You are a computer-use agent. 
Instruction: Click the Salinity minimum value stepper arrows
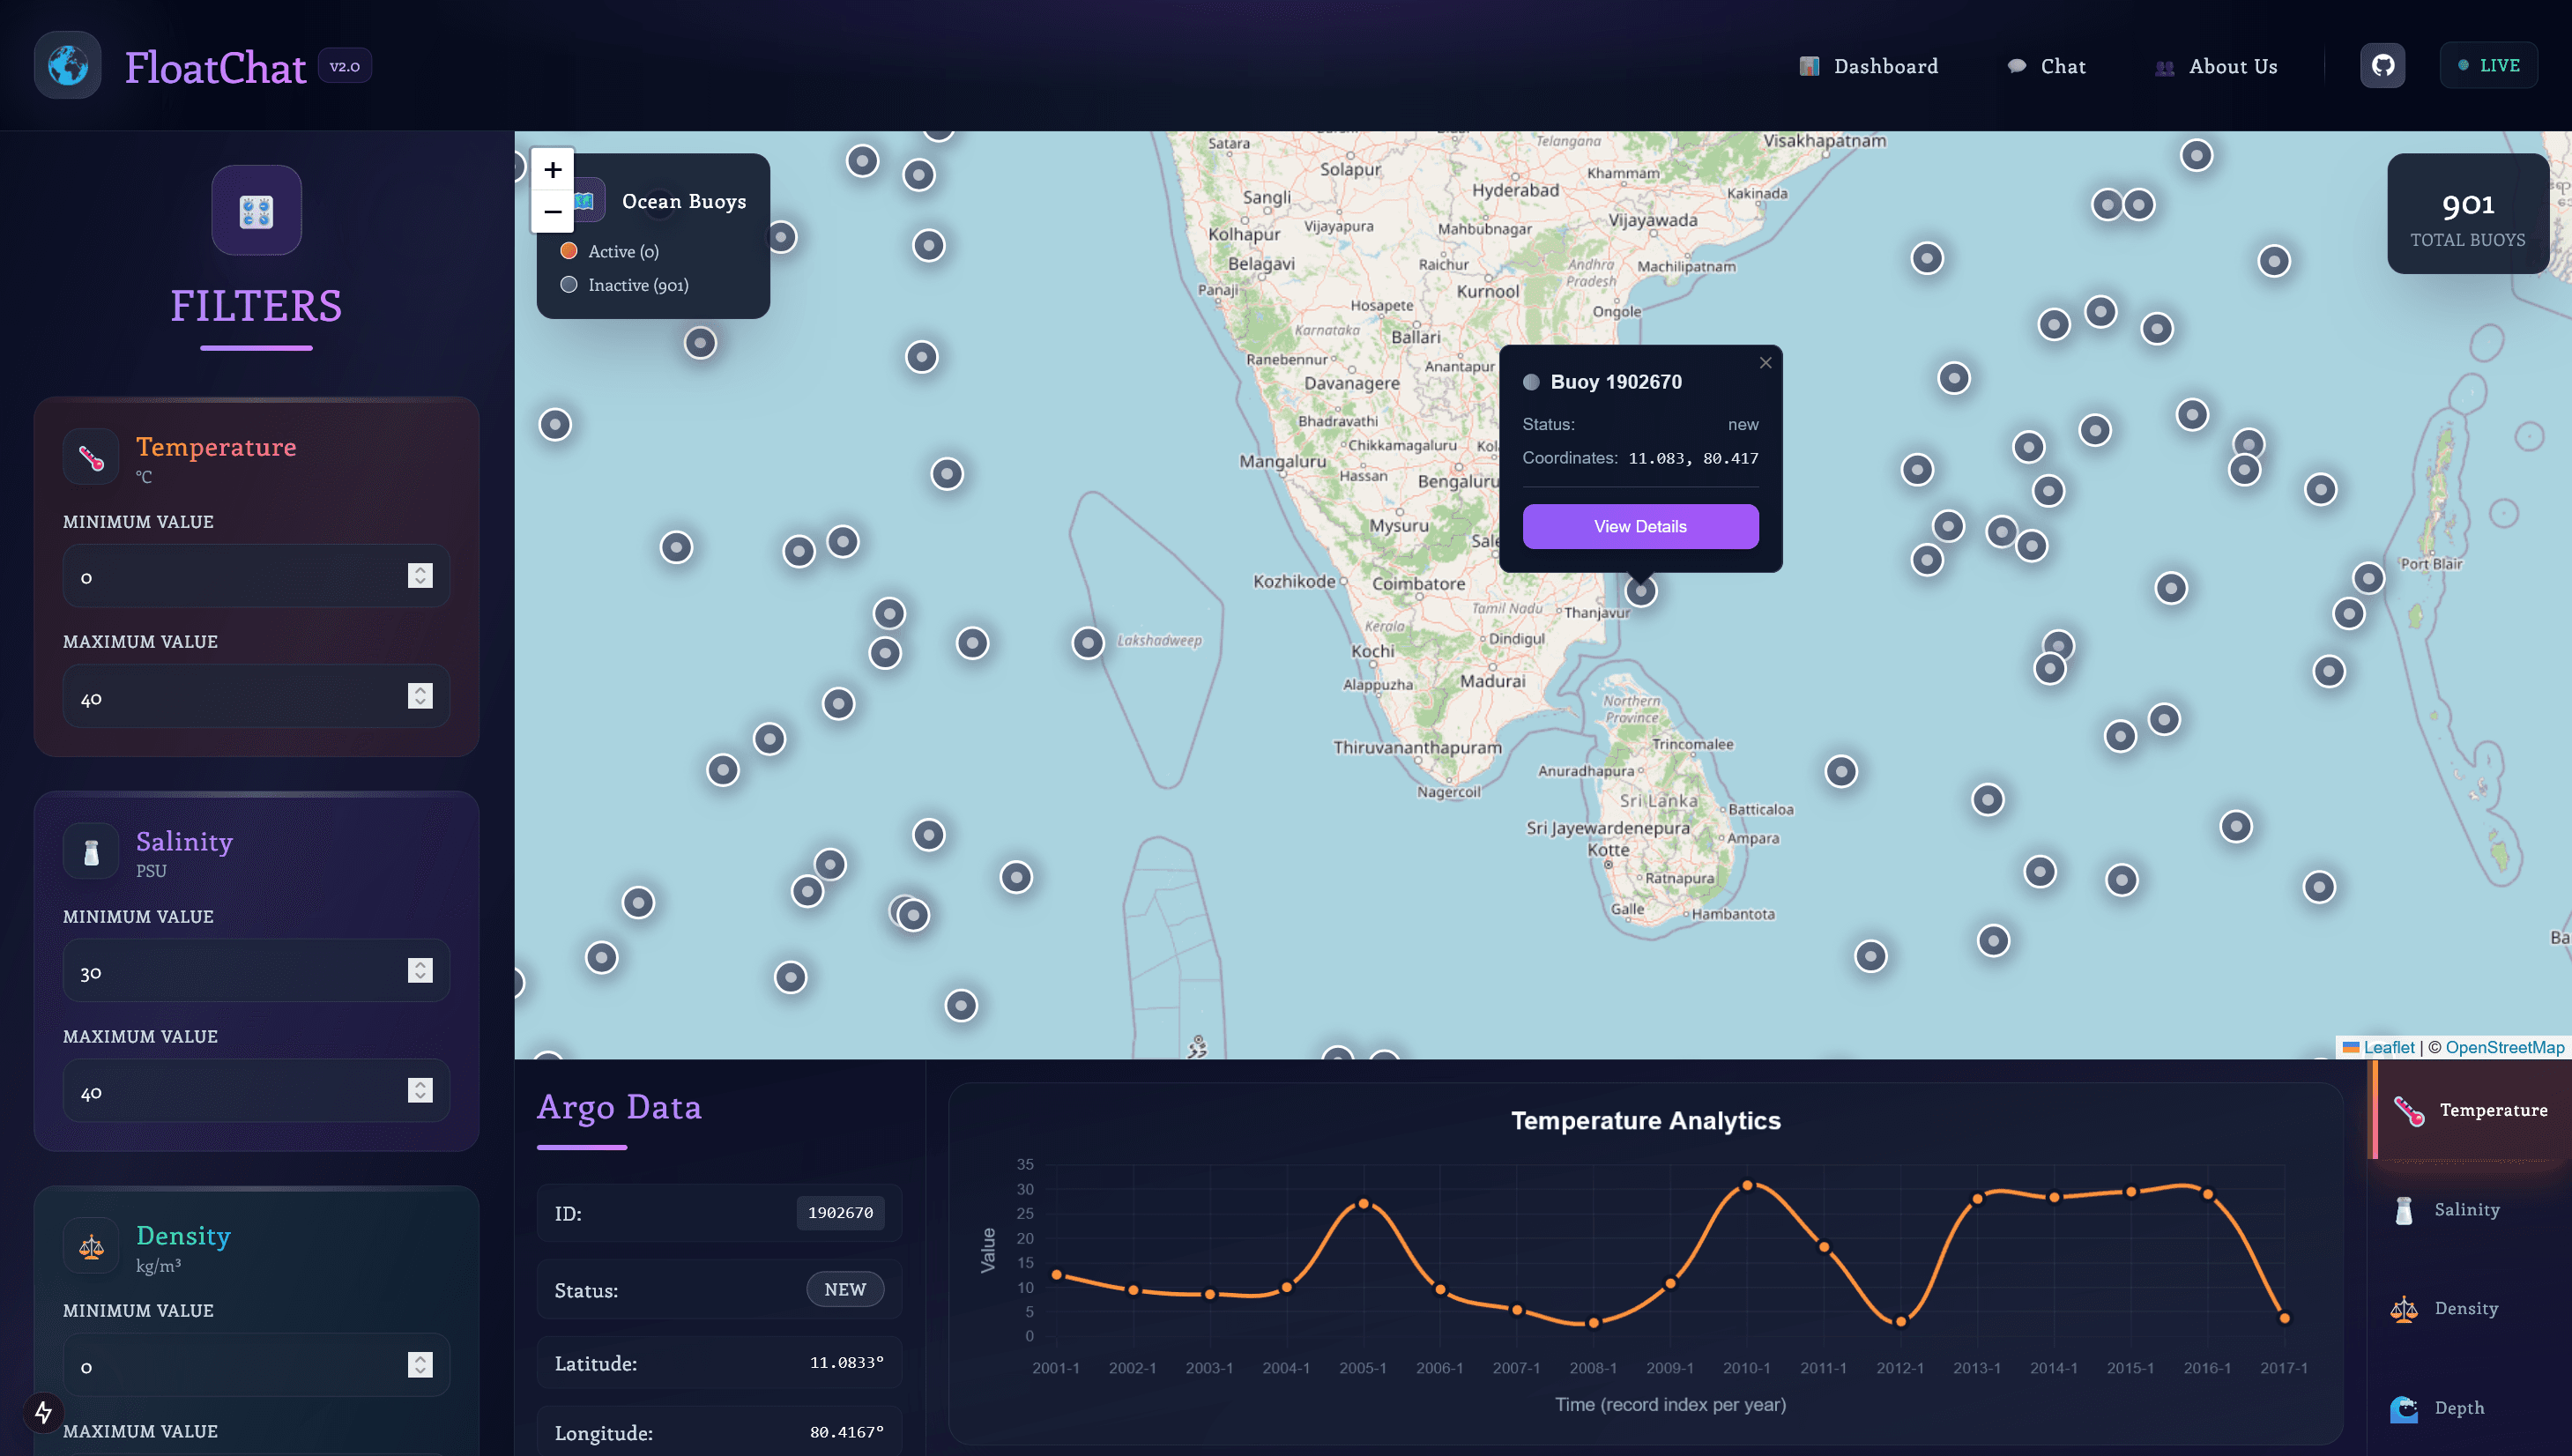(420, 971)
